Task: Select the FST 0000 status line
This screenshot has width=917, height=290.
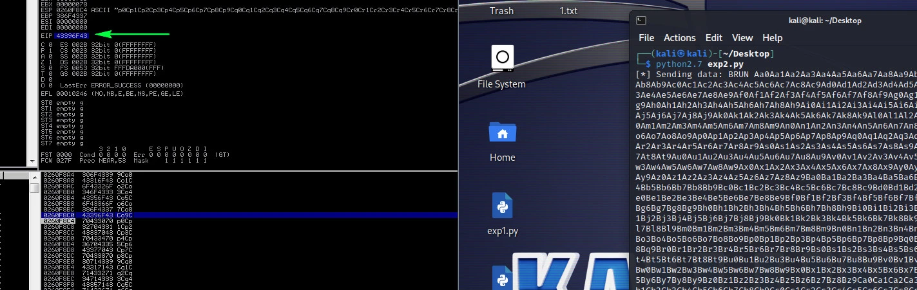Action: 135,155
